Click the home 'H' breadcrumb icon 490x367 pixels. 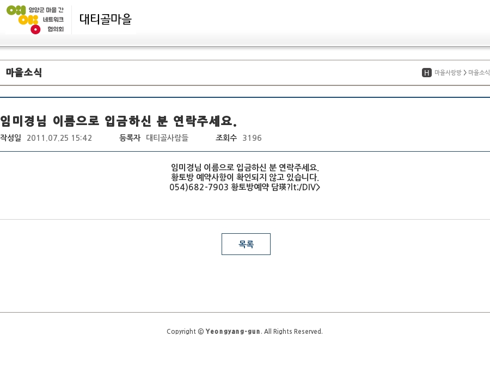(x=426, y=73)
